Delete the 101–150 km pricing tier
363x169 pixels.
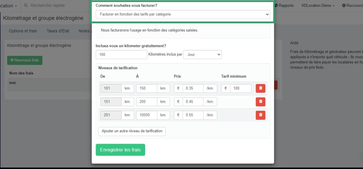(x=260, y=88)
